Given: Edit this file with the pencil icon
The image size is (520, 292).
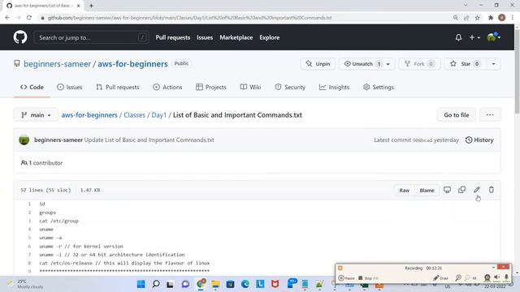Looking at the screenshot, I should pos(477,190).
